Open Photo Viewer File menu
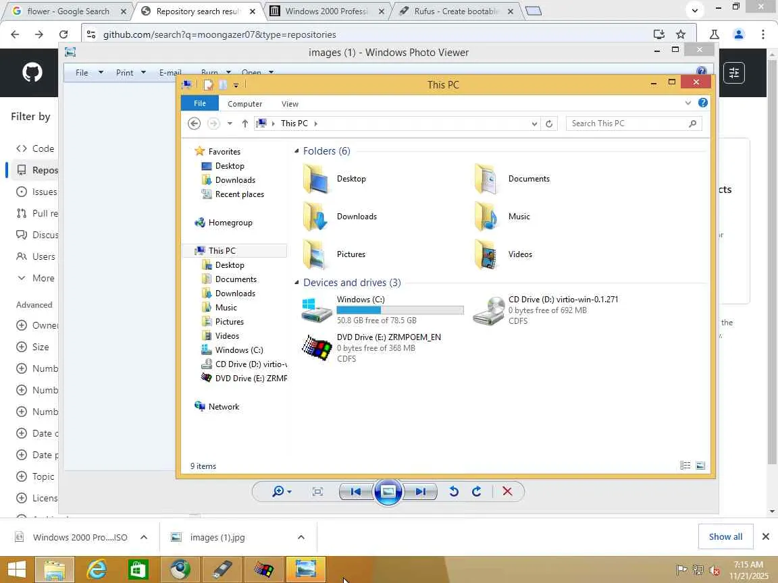Image resolution: width=778 pixels, height=583 pixels. click(89, 72)
